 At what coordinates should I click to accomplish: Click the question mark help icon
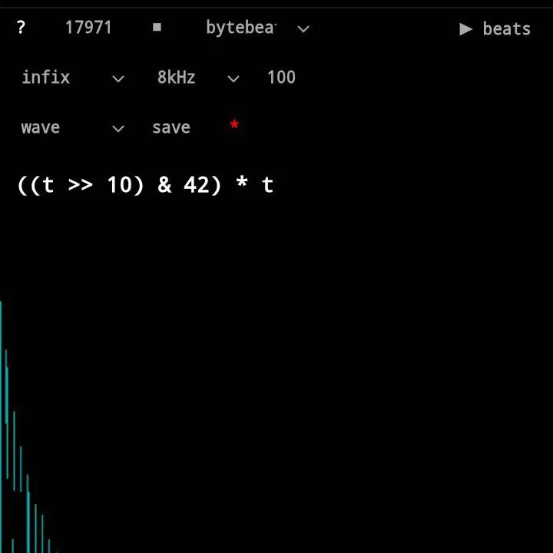21,28
